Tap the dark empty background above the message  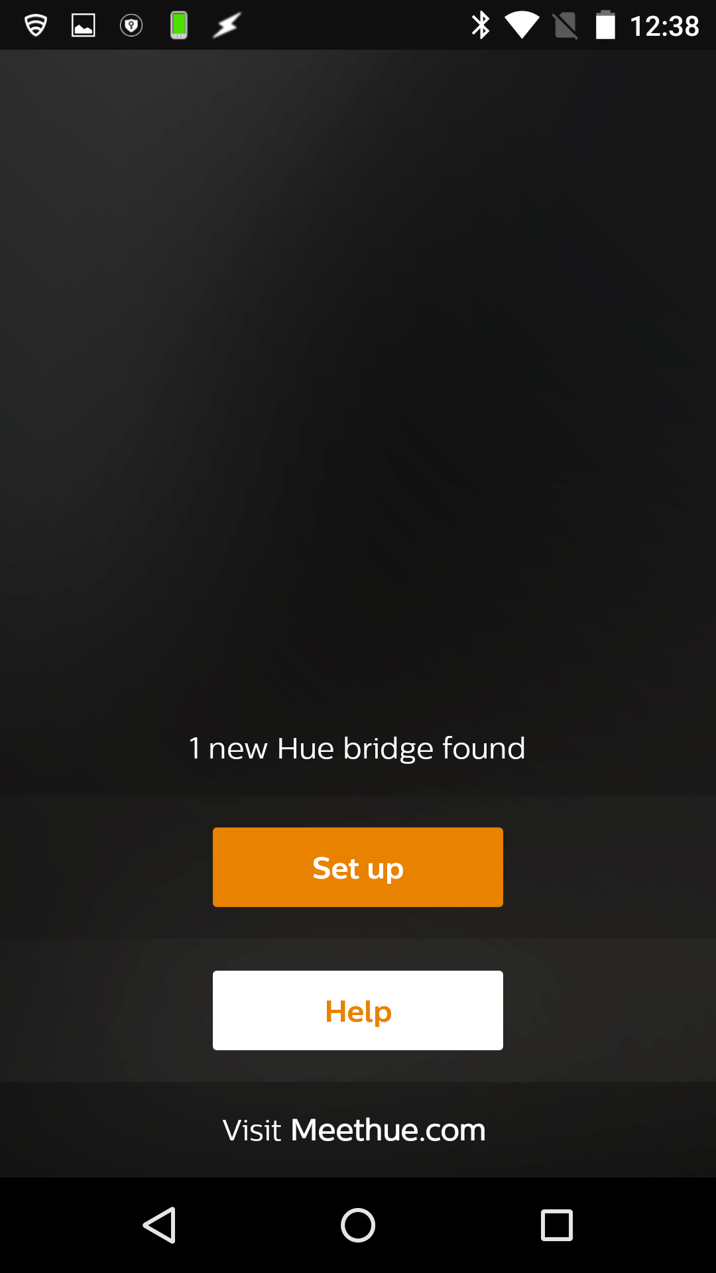point(358,385)
